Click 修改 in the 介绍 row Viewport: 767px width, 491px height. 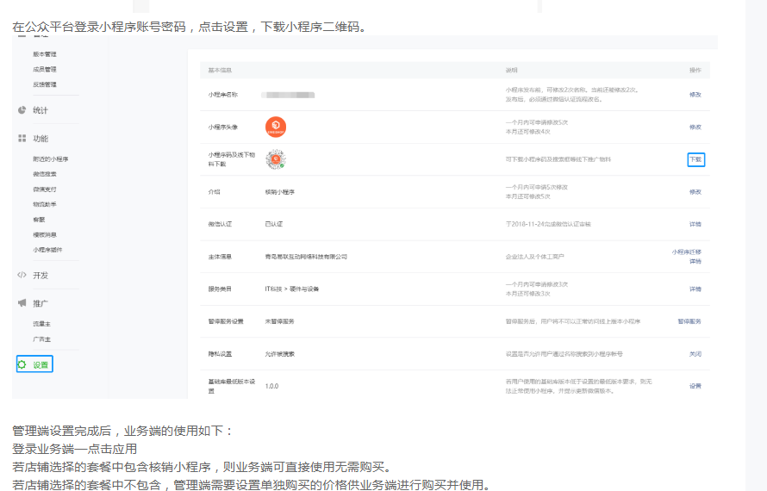(695, 192)
